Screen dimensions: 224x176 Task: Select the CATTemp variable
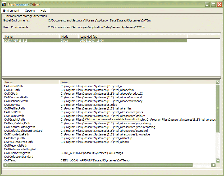coord(10,161)
